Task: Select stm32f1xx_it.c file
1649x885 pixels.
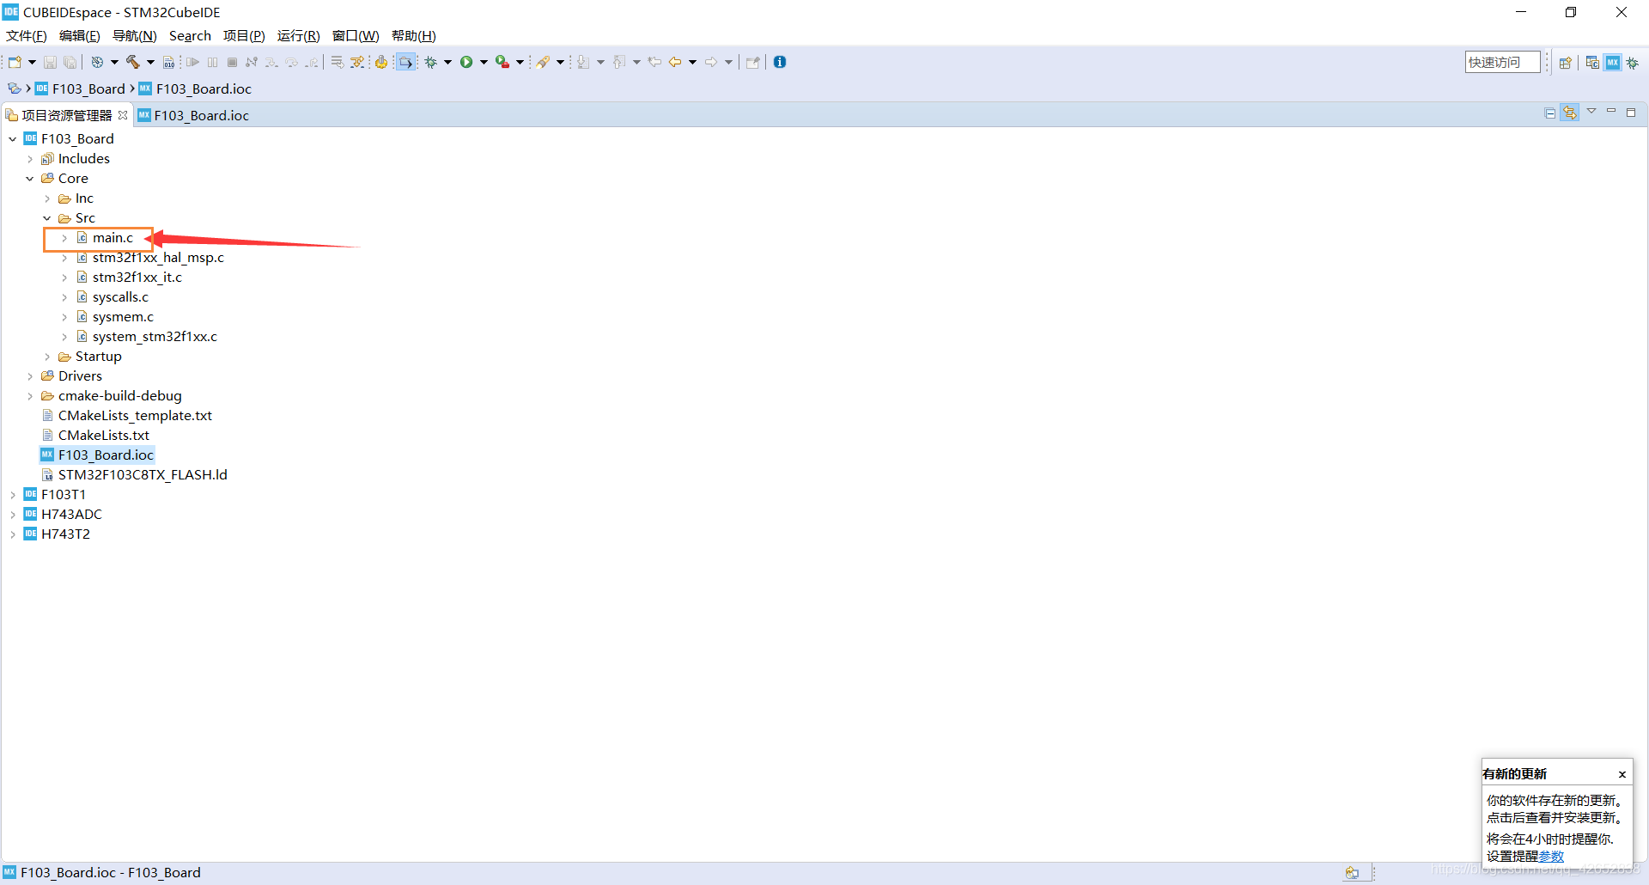Action: click(x=137, y=278)
